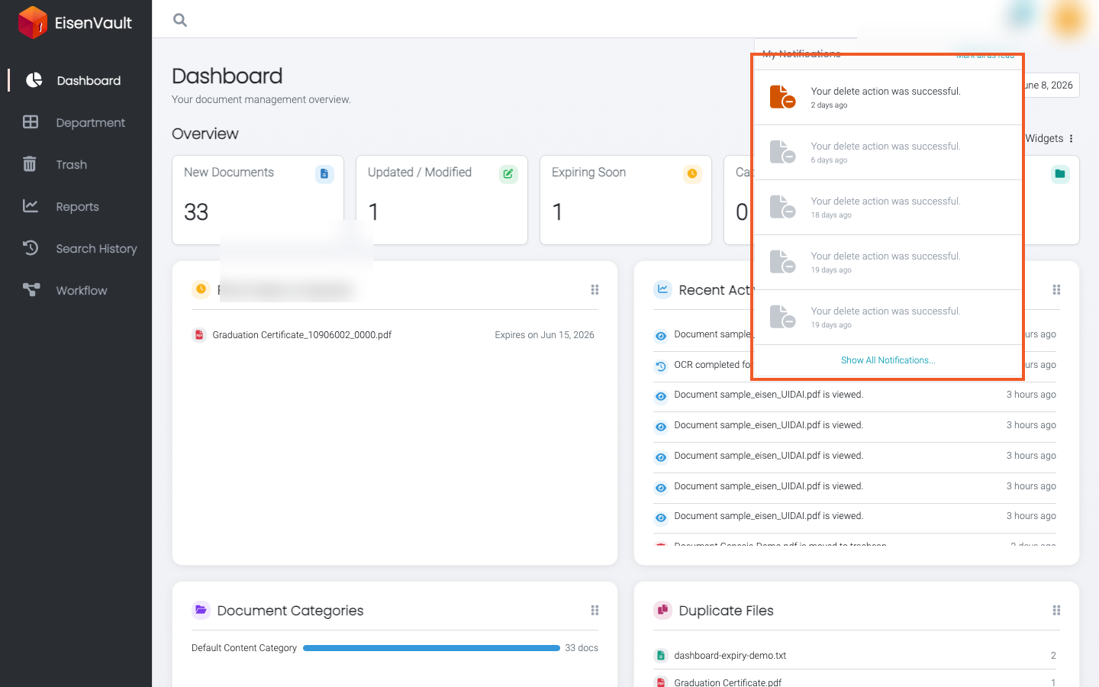
Task: Click the Reports chart icon in sidebar
Action: pyautogui.click(x=31, y=205)
